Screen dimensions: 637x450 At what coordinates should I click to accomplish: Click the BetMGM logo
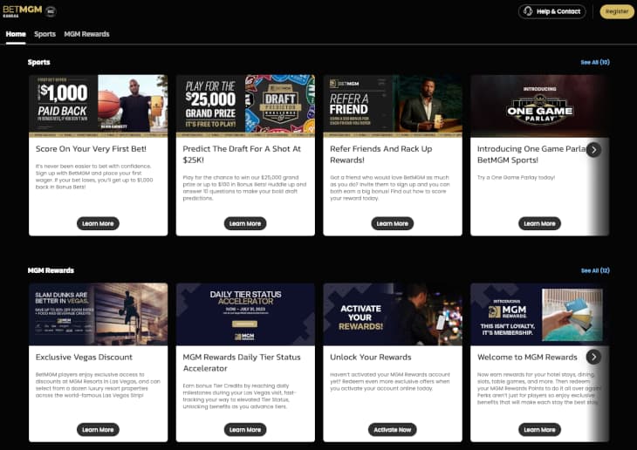23,11
